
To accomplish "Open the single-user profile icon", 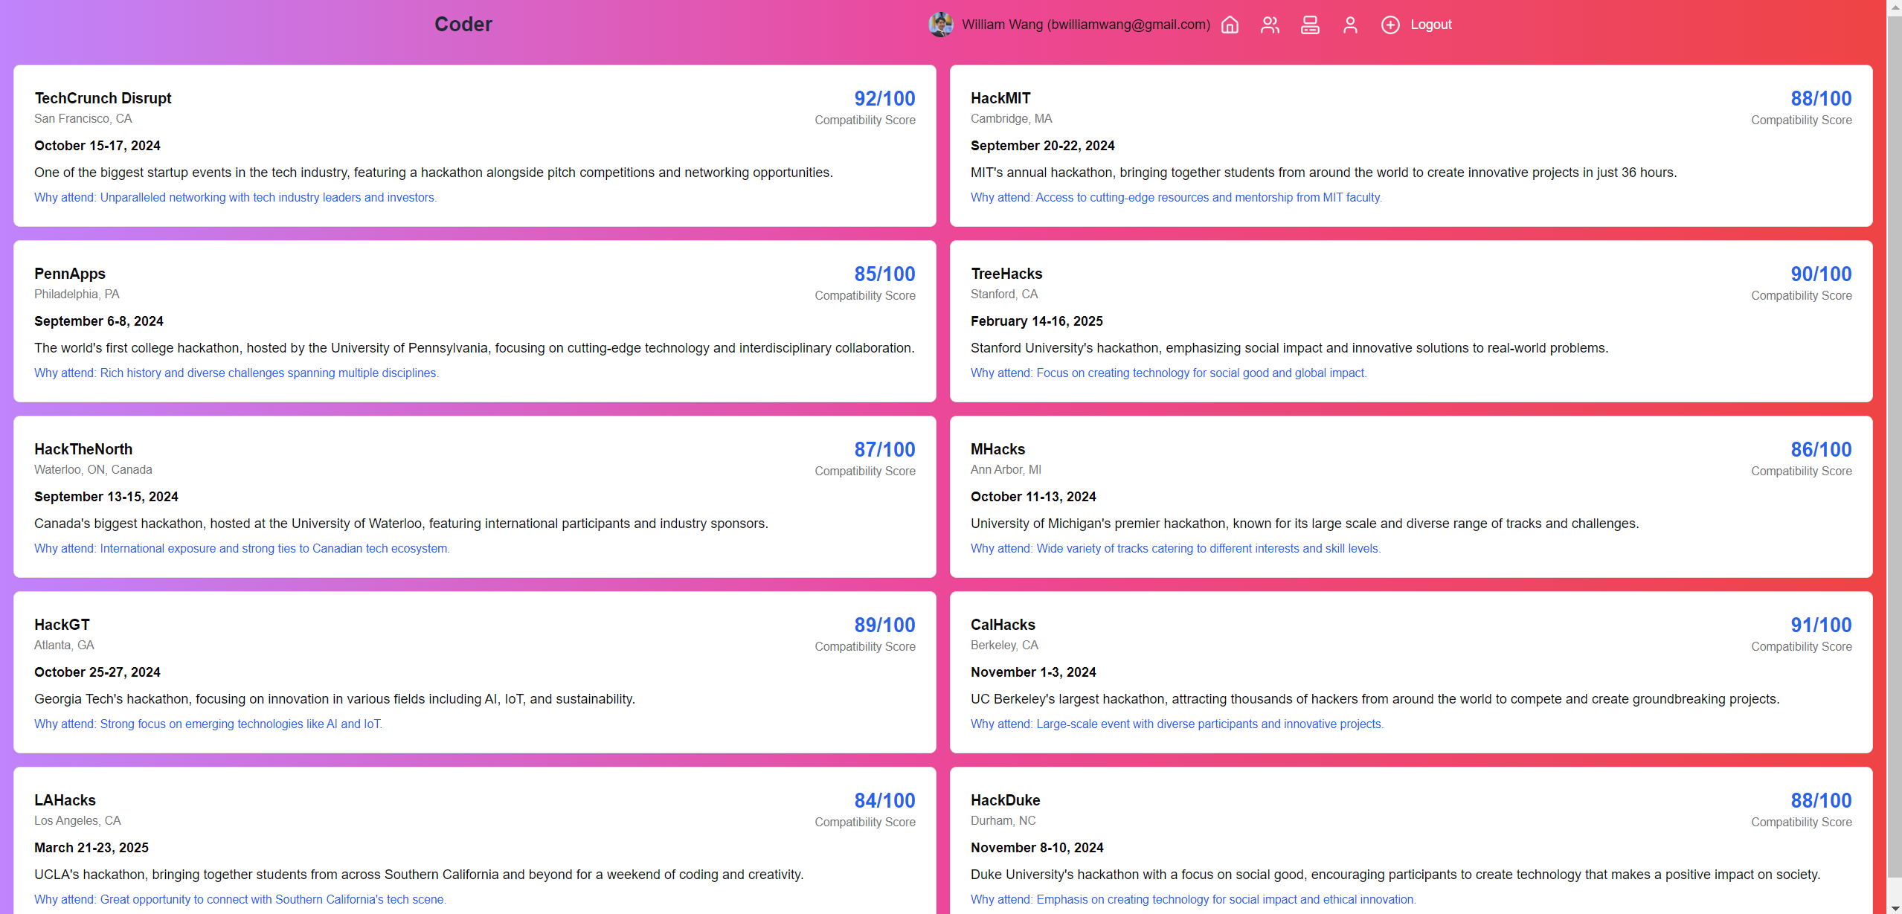I will 1350,25.
